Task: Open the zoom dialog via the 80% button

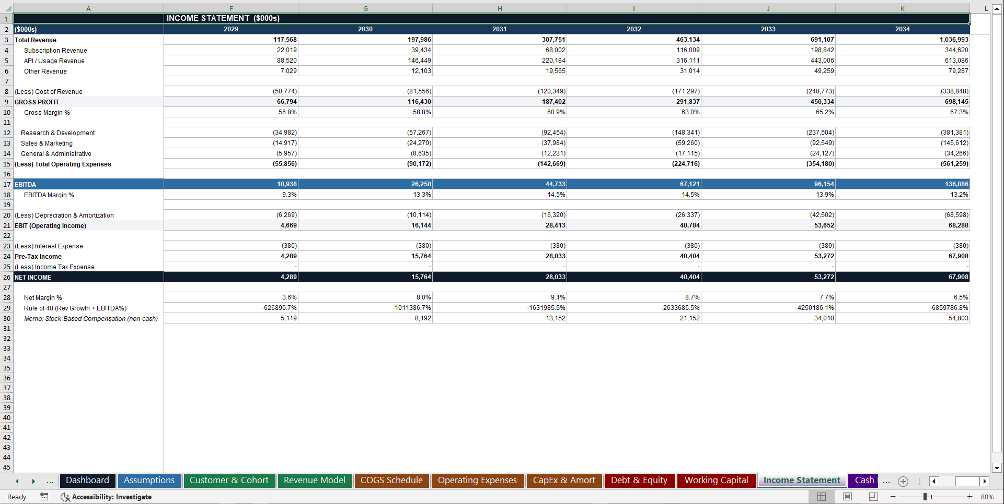Action: (x=988, y=497)
